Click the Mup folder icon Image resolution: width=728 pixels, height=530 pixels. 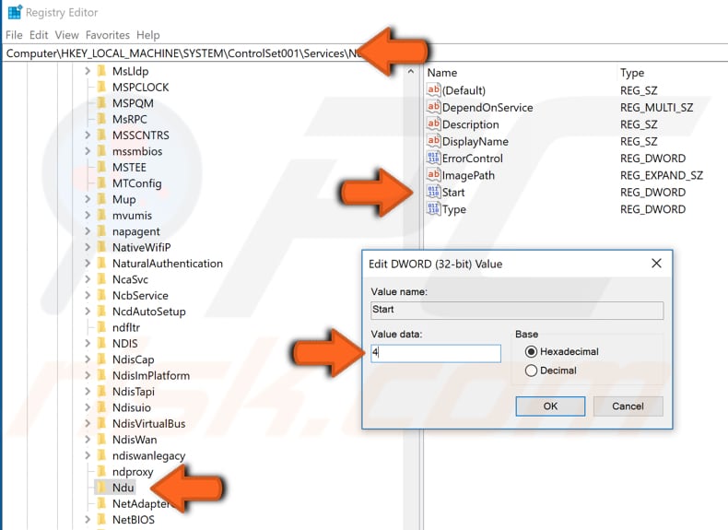pyautogui.click(x=101, y=199)
